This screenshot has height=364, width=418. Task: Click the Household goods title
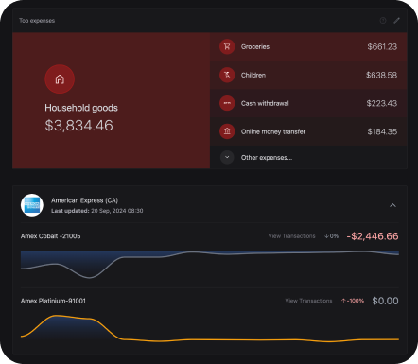pyautogui.click(x=81, y=108)
